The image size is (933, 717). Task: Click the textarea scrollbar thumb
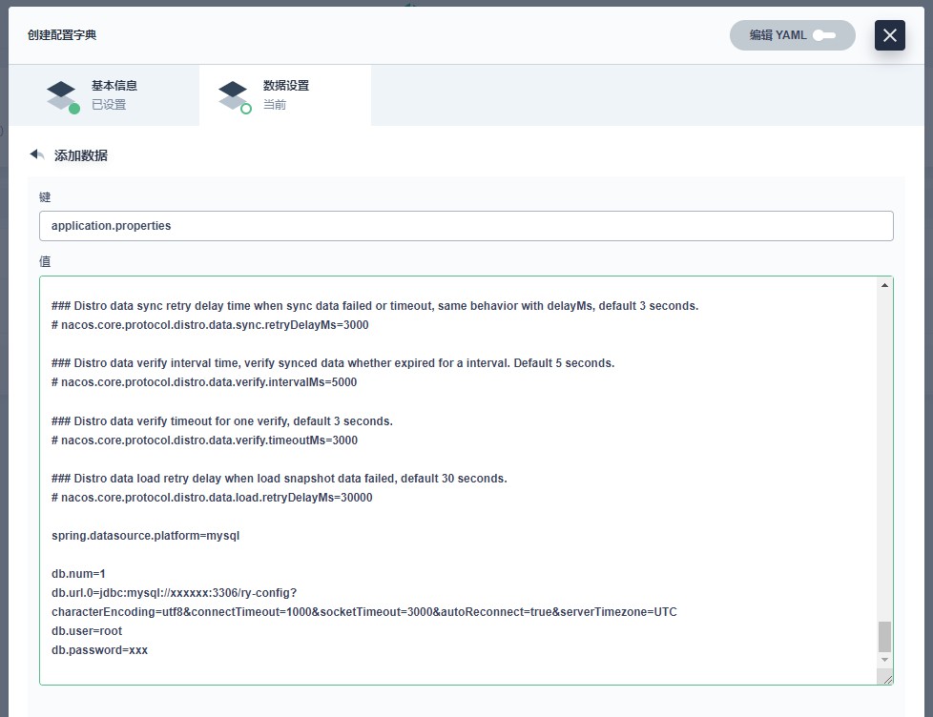(884, 637)
